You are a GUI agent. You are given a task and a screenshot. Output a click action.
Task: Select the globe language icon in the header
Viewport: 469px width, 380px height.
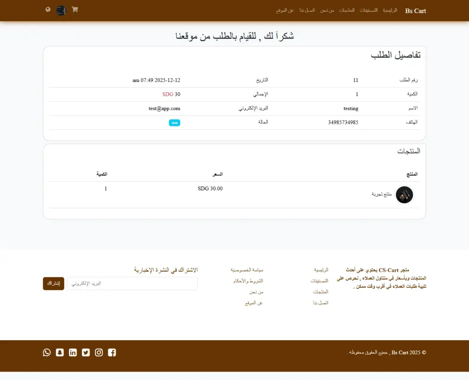(47, 9)
